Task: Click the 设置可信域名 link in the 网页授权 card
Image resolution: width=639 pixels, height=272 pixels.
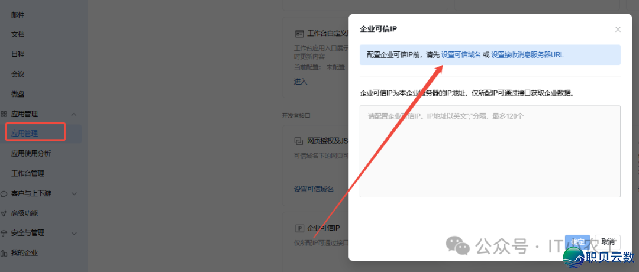Action: [314, 189]
